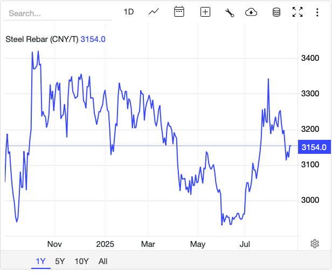Click the Search input field
332x277 pixels.
[x=59, y=13]
